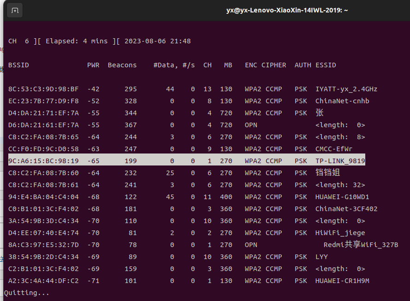The height and width of the screenshot is (301, 410).
Task: Click power value -71 in the last row
Action: tap(93, 281)
